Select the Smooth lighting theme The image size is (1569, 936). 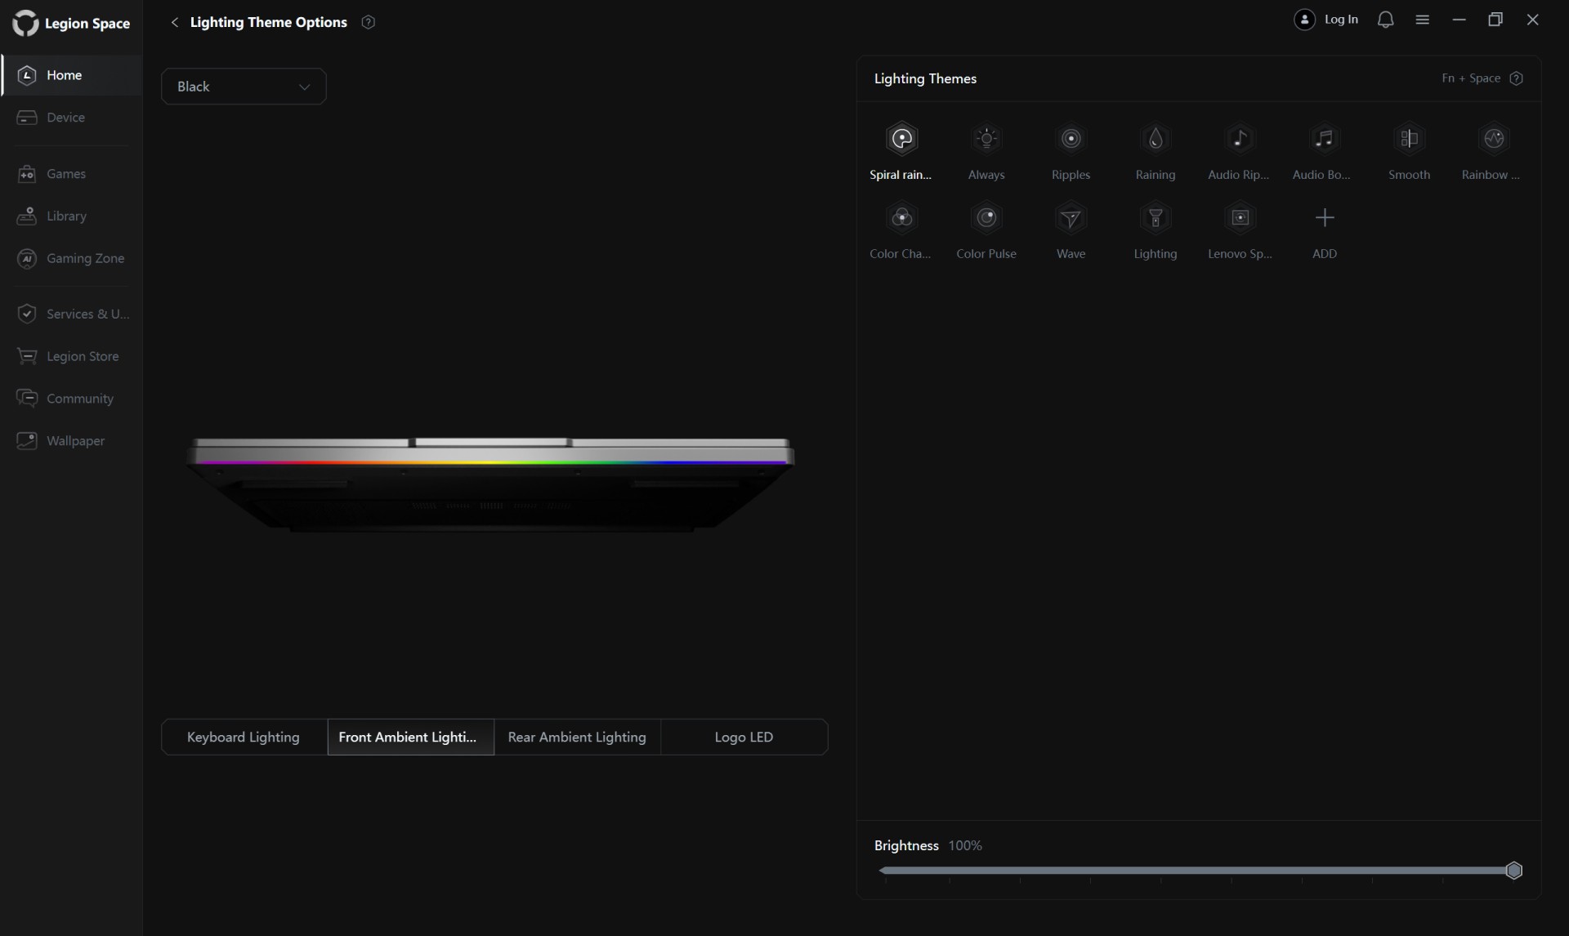tap(1409, 139)
